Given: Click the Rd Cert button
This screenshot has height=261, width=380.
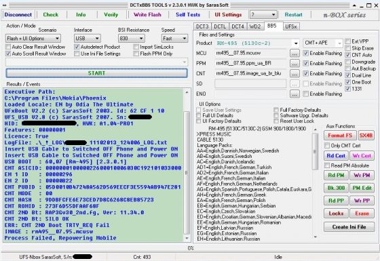Looking at the screenshot, I should tap(336, 156).
